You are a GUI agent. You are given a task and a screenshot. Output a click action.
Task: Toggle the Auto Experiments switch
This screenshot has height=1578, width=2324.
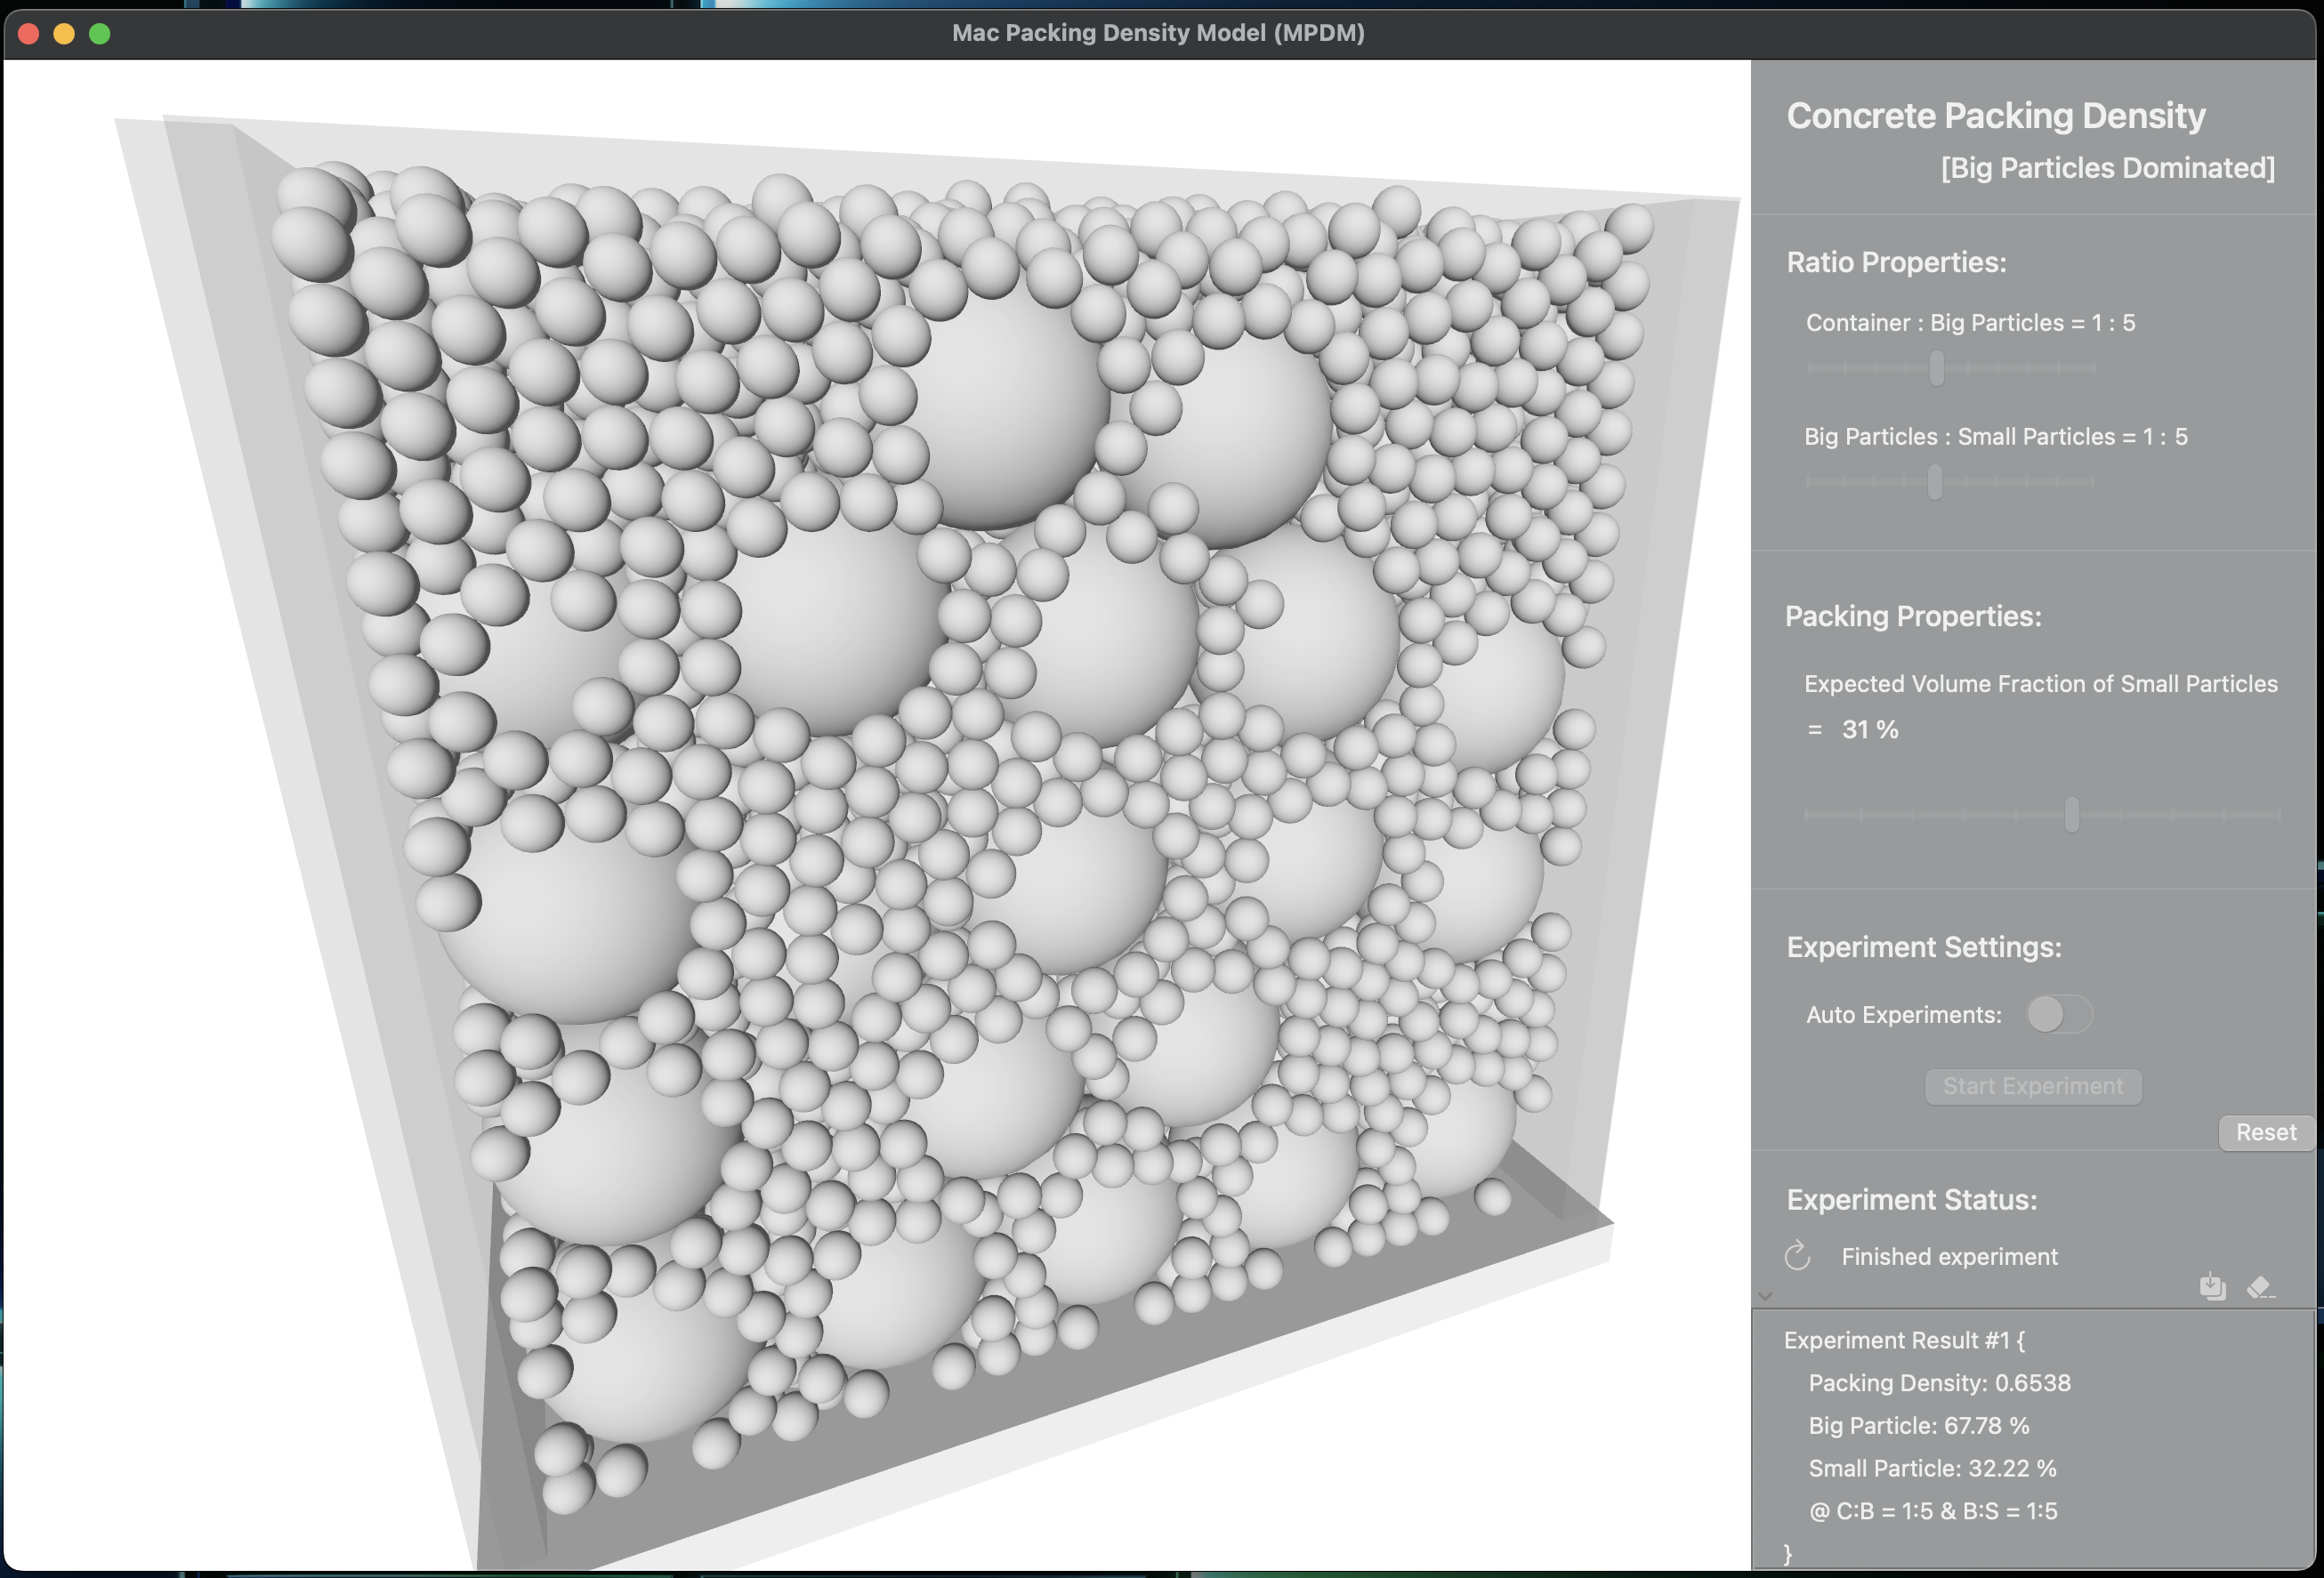(x=2058, y=1014)
